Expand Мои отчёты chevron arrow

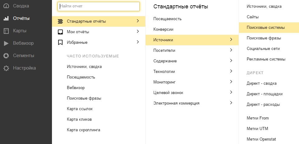pos(138,31)
